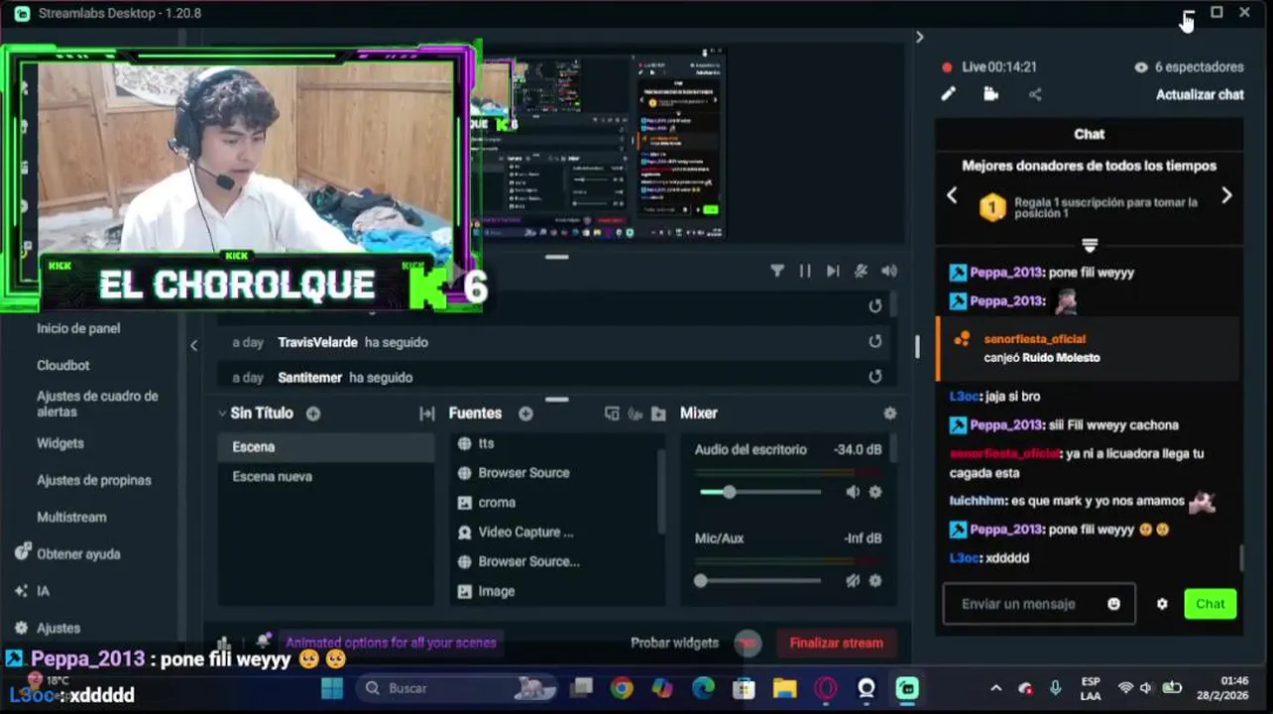
Task: Open Google Chrome from taskbar
Action: (x=622, y=688)
